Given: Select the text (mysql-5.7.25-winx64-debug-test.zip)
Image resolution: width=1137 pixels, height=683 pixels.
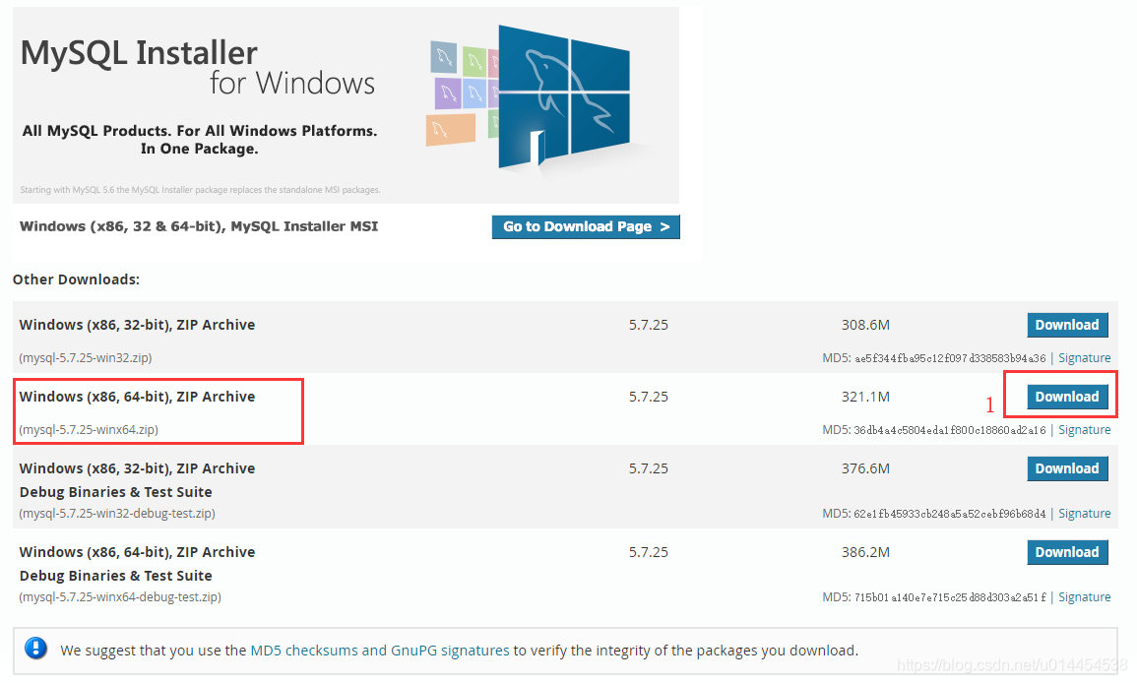Looking at the screenshot, I should click(x=120, y=597).
